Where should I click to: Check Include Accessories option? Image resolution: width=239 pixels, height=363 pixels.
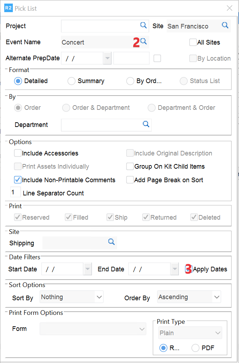[x=18, y=153]
